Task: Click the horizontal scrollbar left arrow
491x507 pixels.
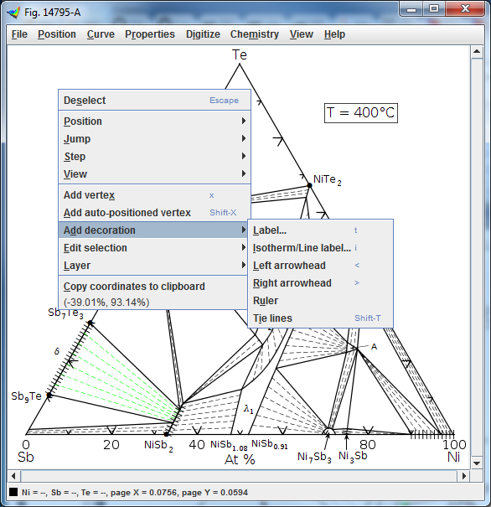Action: tap(13, 476)
